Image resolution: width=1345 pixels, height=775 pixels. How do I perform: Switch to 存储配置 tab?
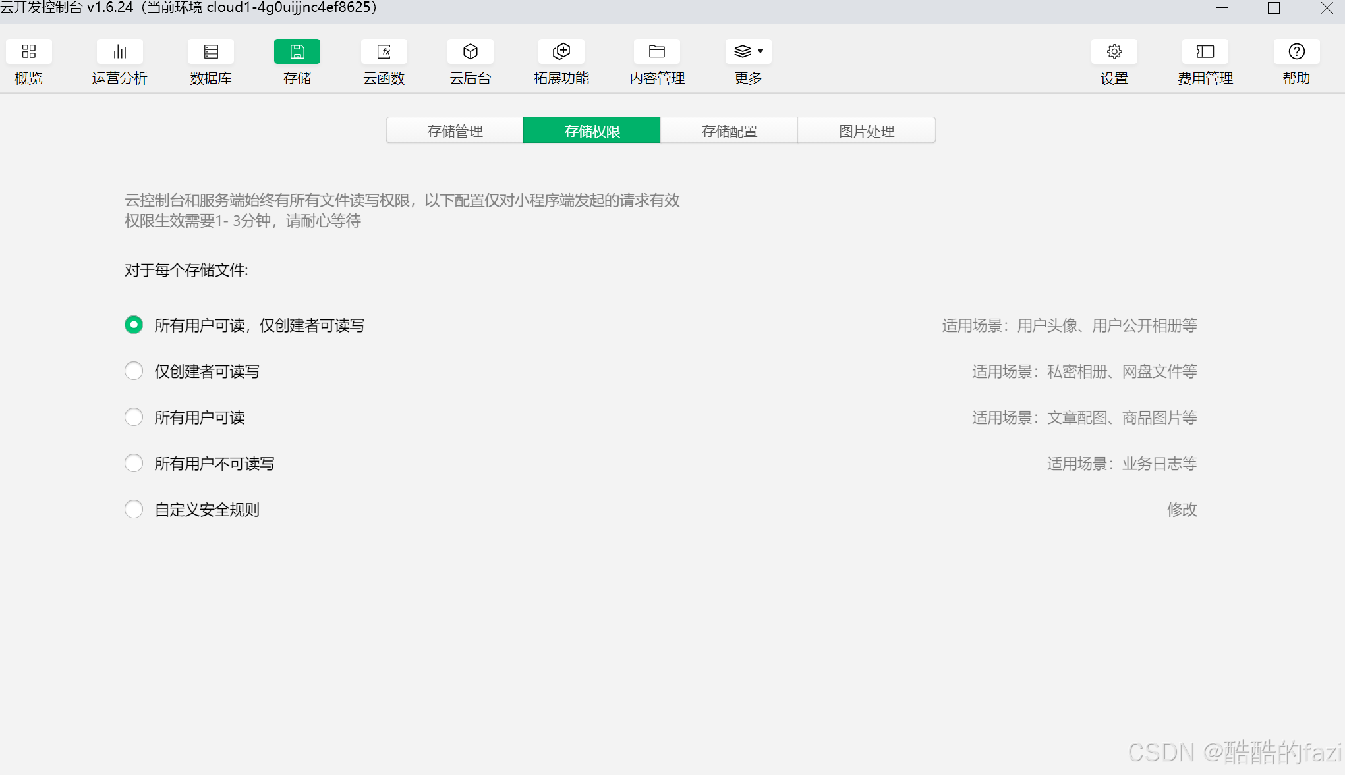click(730, 130)
